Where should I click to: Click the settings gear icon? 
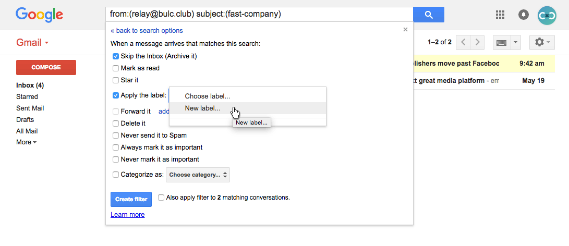coord(542,42)
